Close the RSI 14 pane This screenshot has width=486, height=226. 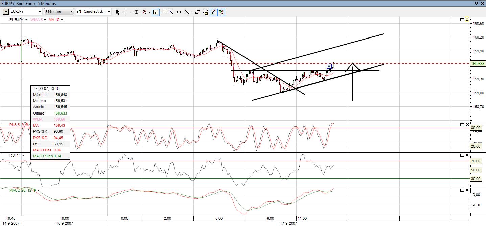click(467, 155)
